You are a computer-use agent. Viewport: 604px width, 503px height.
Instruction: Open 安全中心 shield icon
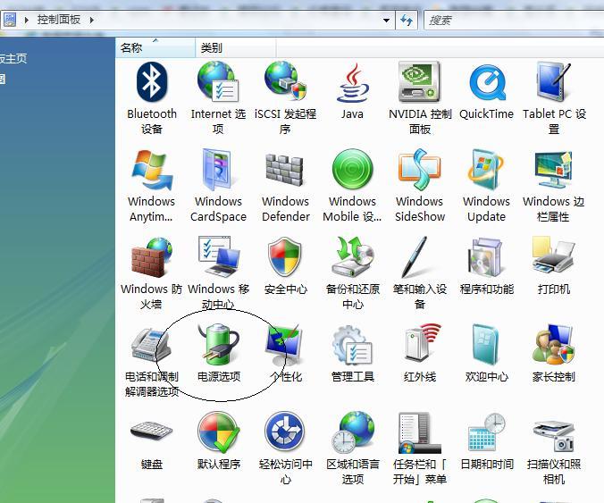pyautogui.click(x=285, y=257)
